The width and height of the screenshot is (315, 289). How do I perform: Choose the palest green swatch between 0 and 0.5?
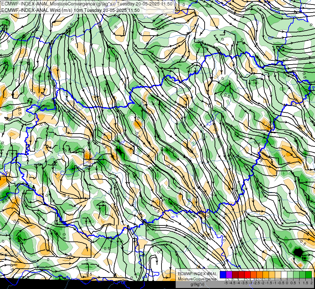click(290, 275)
